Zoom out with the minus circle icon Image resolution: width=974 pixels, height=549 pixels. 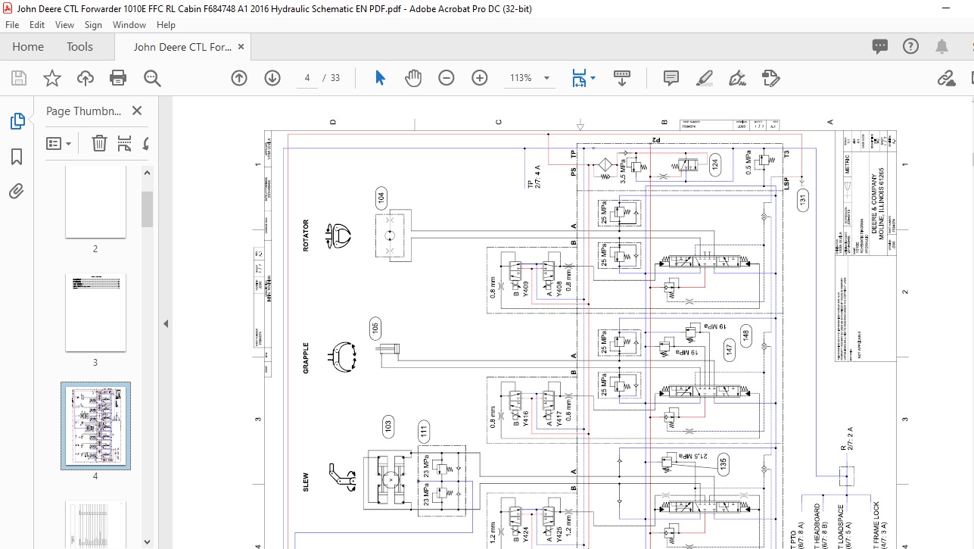[447, 78]
